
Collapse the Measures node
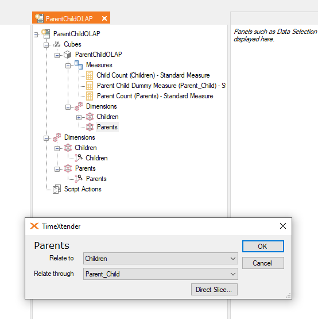(68, 66)
